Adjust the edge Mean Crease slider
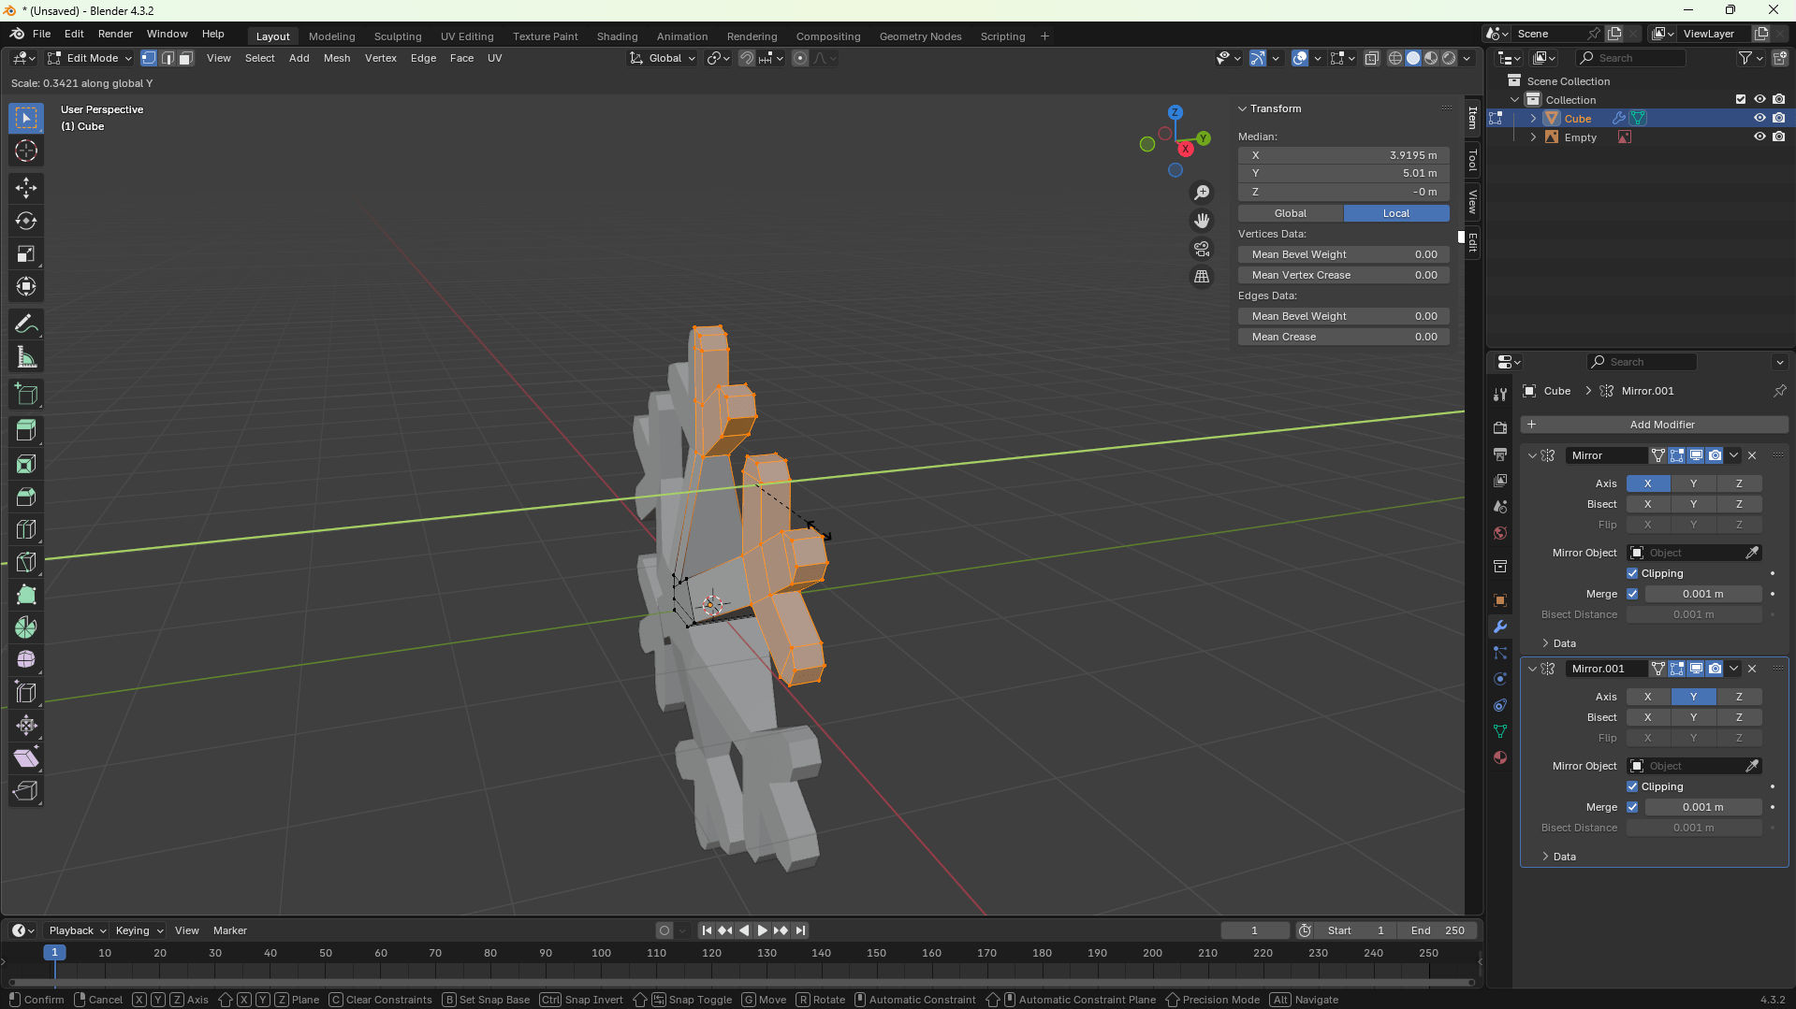 coord(1343,337)
